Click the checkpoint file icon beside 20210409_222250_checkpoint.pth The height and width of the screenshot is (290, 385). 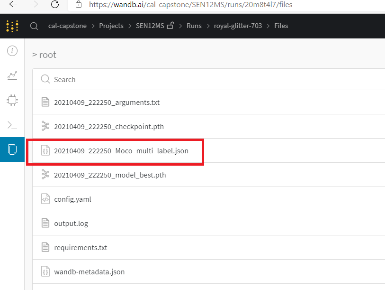(x=45, y=126)
